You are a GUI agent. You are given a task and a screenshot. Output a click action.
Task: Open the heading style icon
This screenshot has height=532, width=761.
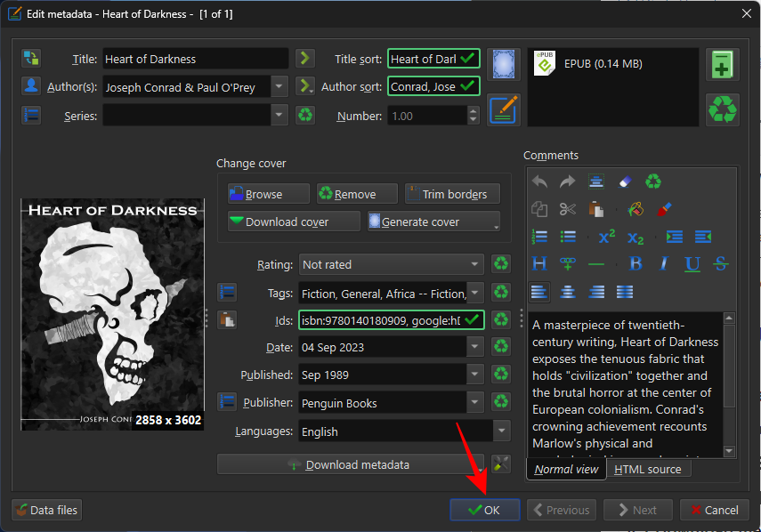[539, 264]
